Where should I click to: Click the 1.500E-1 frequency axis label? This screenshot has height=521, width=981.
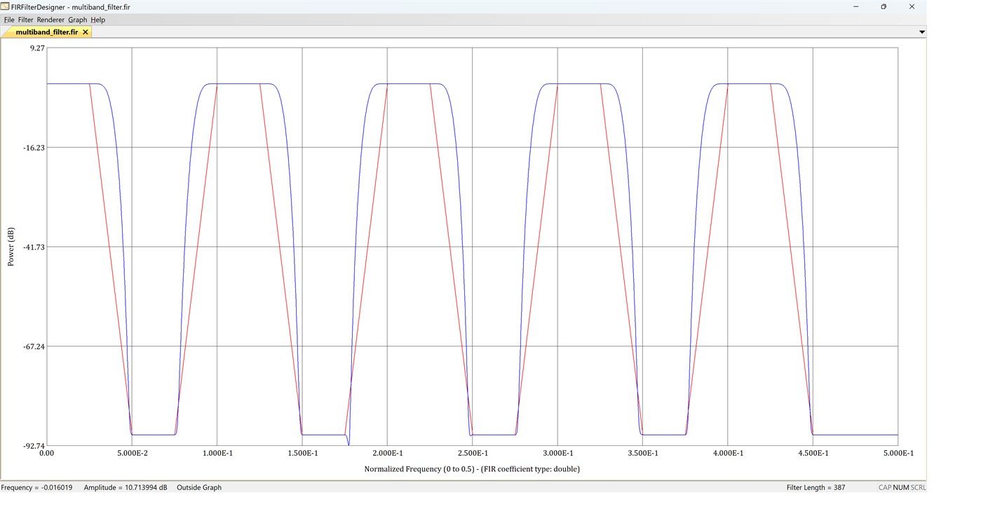click(302, 454)
